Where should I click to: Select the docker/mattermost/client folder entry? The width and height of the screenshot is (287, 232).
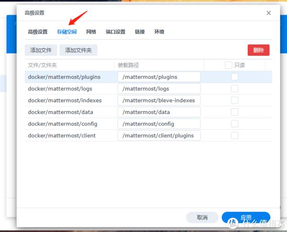pos(62,136)
